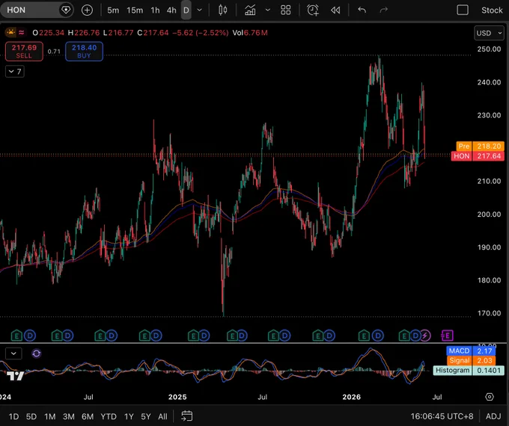This screenshot has height=426, width=509.
Task: Click the 217.69 SELL button
Action: pos(24,52)
